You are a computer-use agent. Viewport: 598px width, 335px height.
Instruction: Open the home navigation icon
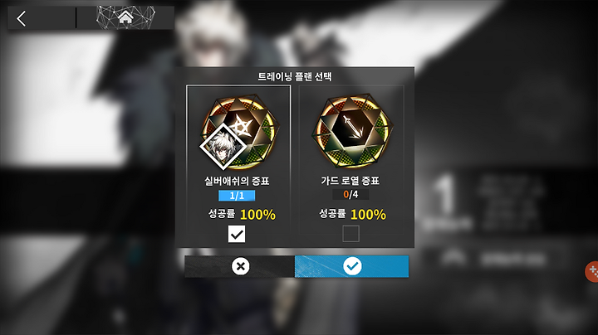tap(125, 17)
